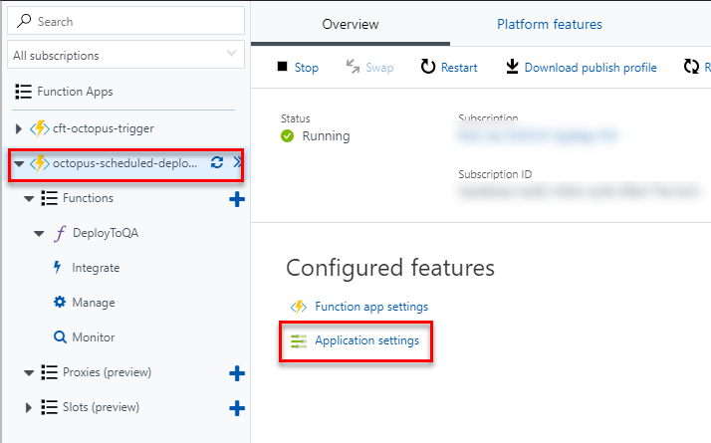Open the DeployToQA function
Screen dimensions: 711x443
pyautogui.click(x=106, y=233)
